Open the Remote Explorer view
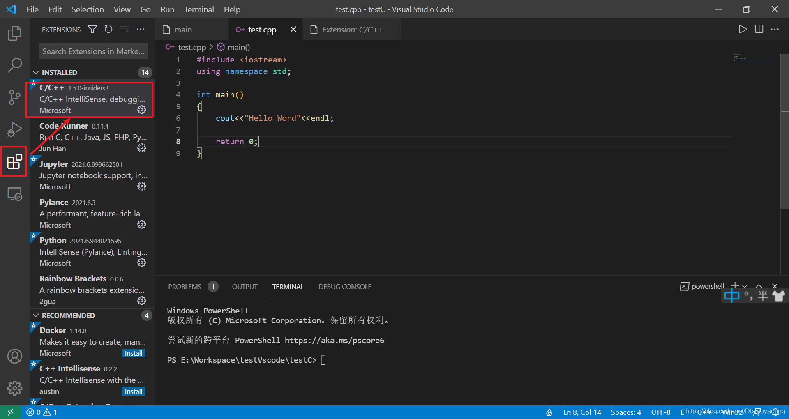The width and height of the screenshot is (789, 419). tap(15, 193)
